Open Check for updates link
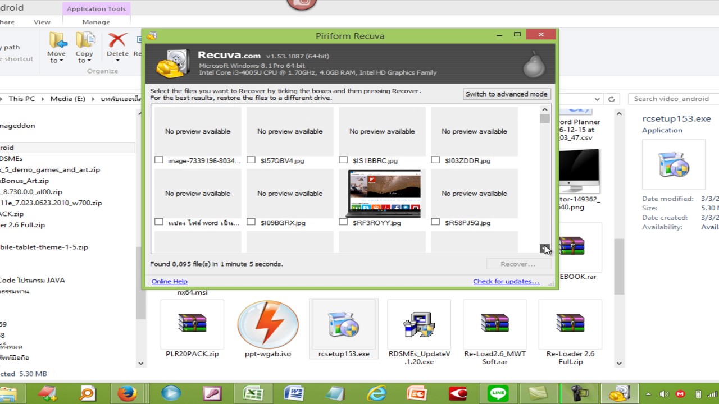The width and height of the screenshot is (719, 404). (506, 281)
